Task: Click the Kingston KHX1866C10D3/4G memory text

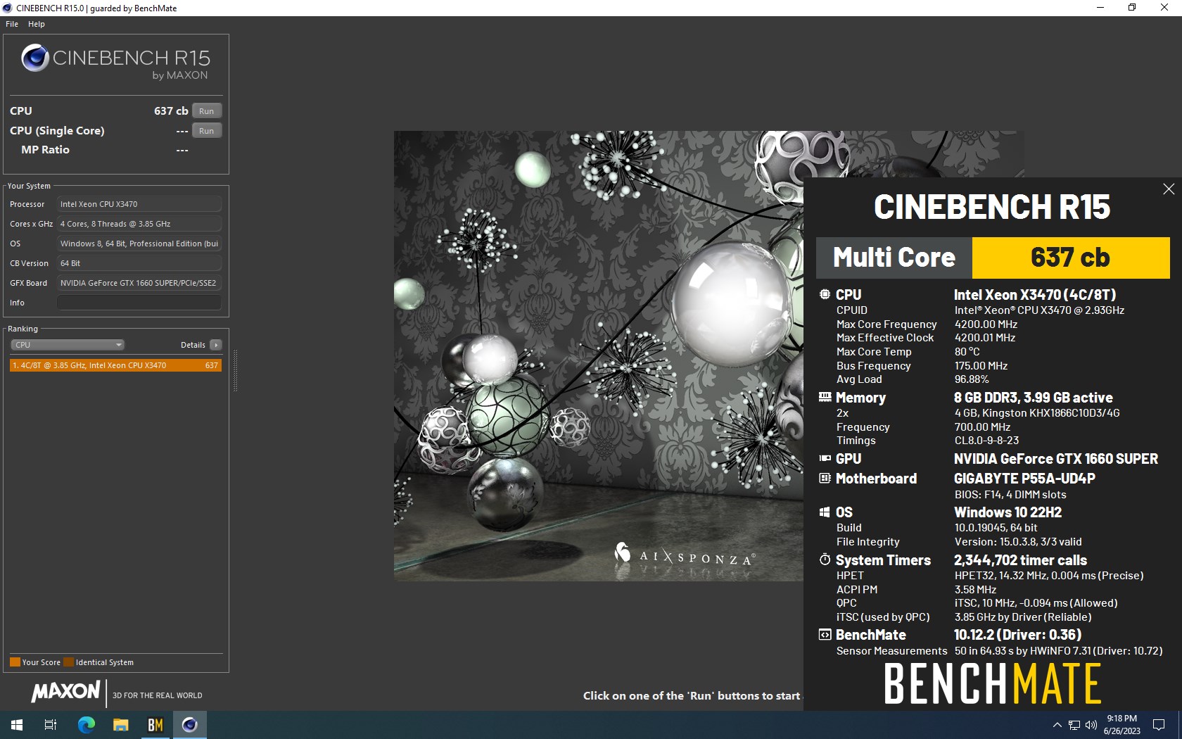Action: tap(1037, 413)
